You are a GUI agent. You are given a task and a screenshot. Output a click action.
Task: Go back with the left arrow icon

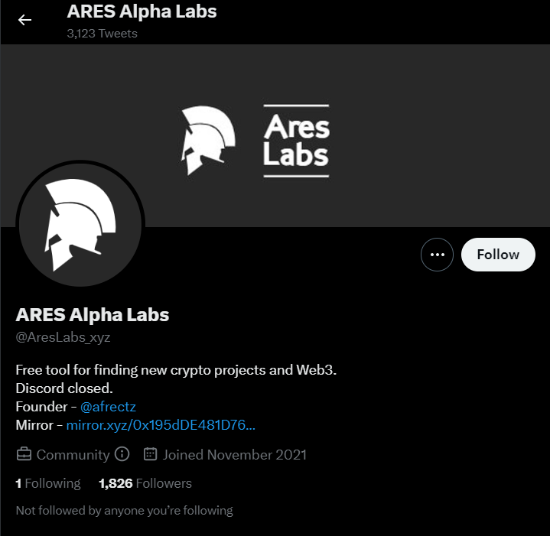(24, 20)
